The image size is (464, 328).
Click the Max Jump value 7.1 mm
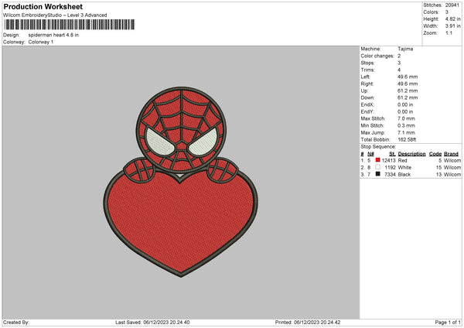point(406,132)
